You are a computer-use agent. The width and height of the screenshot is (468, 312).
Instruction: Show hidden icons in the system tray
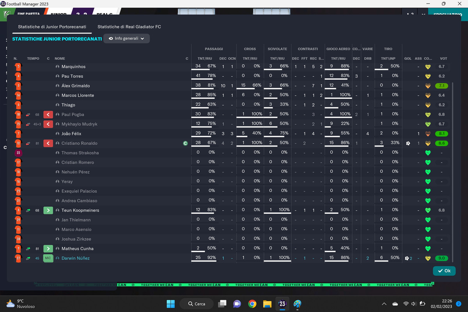[x=385, y=304]
